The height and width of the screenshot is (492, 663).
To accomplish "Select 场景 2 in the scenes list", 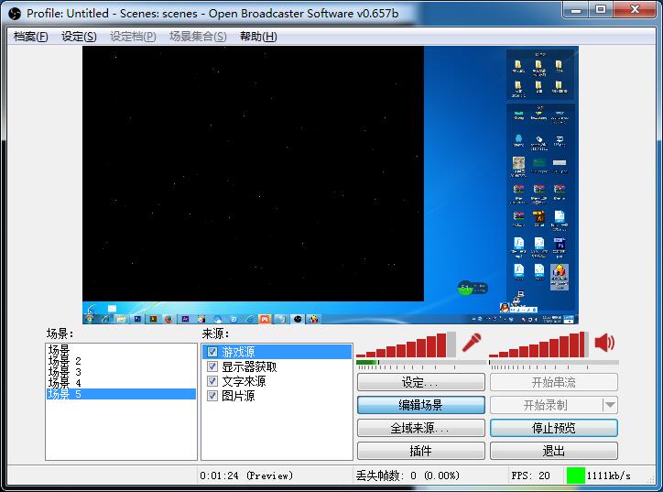I will coord(121,361).
